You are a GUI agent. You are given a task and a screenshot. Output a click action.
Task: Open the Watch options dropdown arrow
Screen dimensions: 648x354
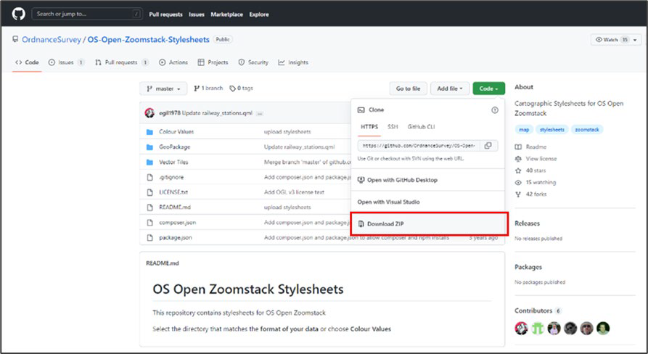click(x=635, y=40)
